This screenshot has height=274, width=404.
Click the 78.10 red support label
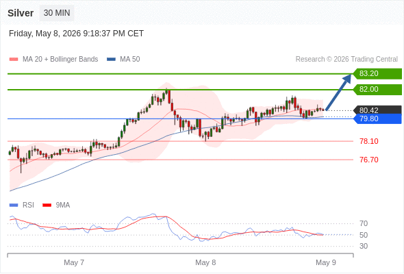(x=369, y=141)
